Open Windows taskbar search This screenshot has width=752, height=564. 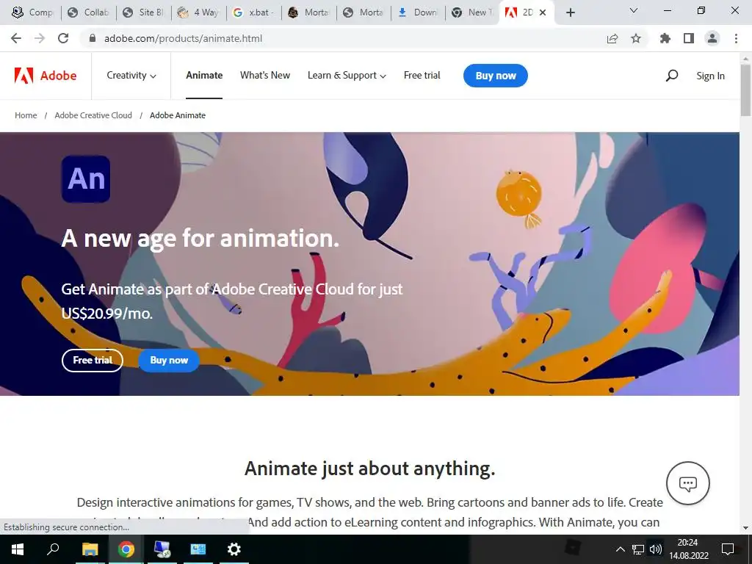click(x=53, y=549)
